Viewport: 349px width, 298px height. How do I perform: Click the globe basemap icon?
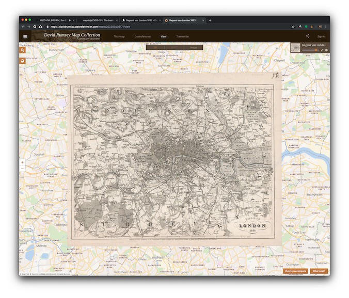(22, 61)
